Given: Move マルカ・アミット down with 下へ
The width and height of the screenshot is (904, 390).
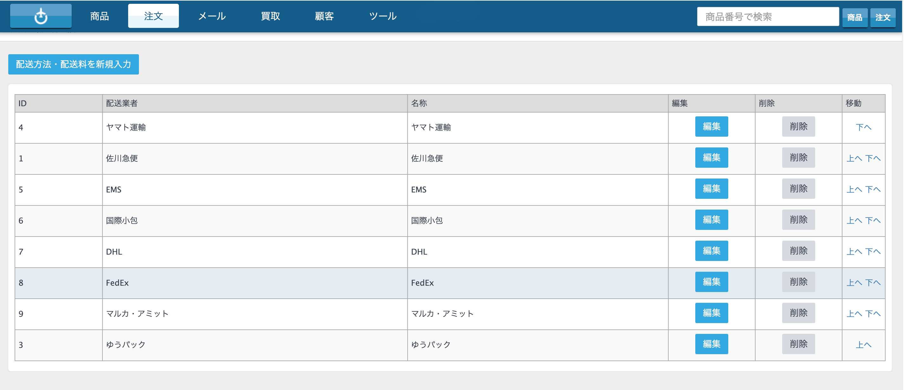Looking at the screenshot, I should [x=873, y=314].
